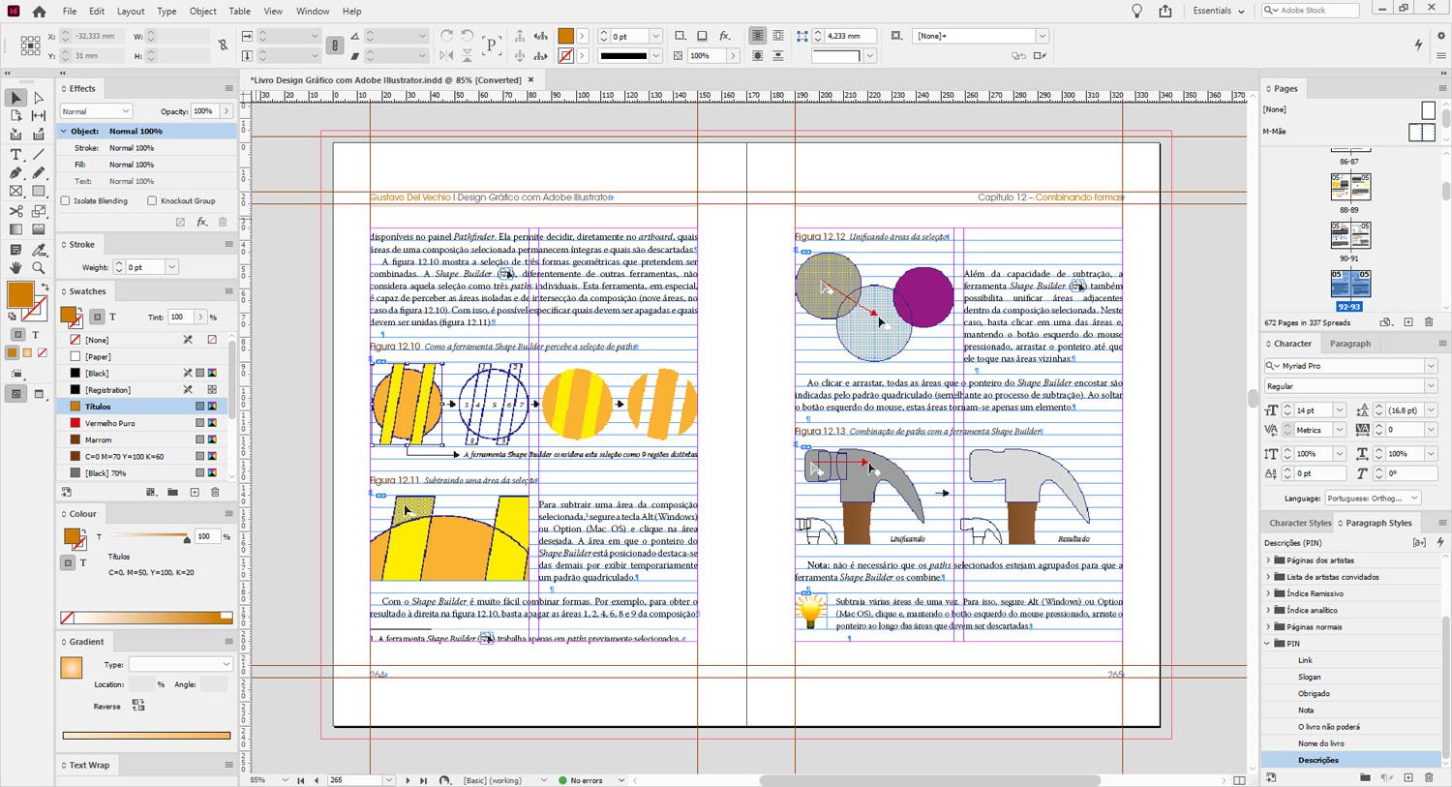Select the Marrom swatch
This screenshot has width=1452, height=787.
(145, 439)
